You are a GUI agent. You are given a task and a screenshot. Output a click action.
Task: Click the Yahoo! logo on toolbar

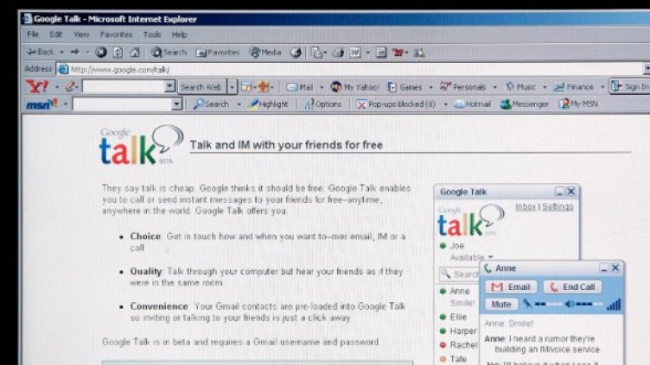point(37,86)
